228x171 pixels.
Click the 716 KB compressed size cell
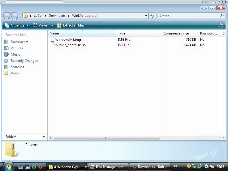click(191, 40)
